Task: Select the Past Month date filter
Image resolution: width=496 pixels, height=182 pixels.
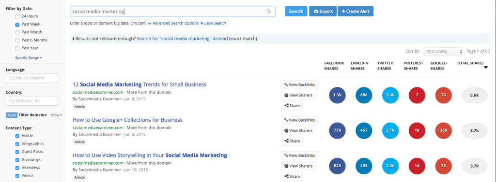Action: tap(17, 32)
